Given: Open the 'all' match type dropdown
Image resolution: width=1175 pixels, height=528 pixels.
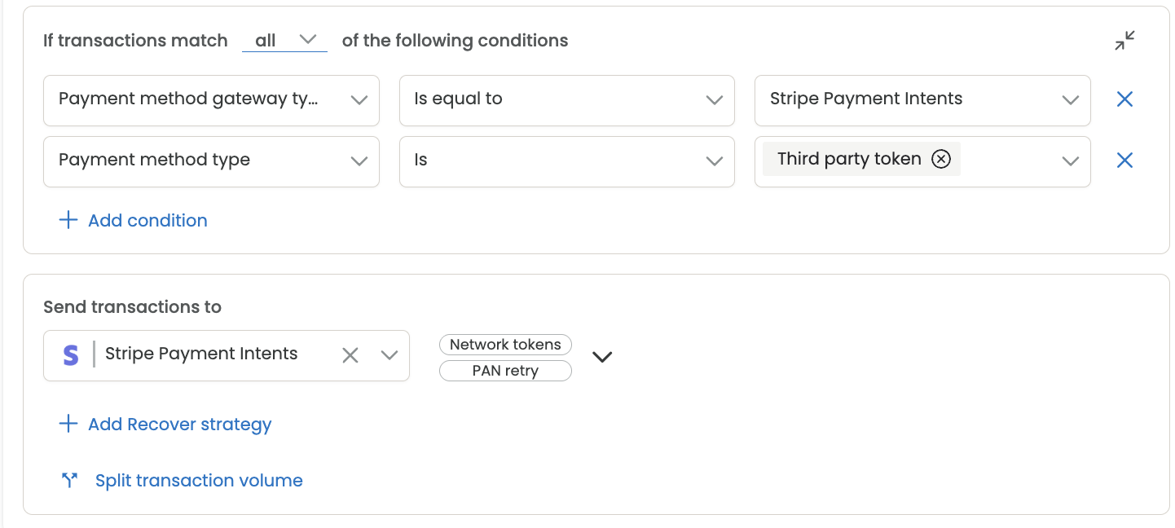Looking at the screenshot, I should tap(284, 40).
